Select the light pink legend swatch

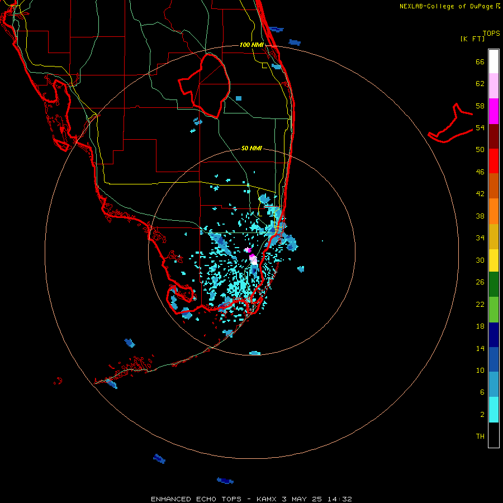pyautogui.click(x=493, y=86)
